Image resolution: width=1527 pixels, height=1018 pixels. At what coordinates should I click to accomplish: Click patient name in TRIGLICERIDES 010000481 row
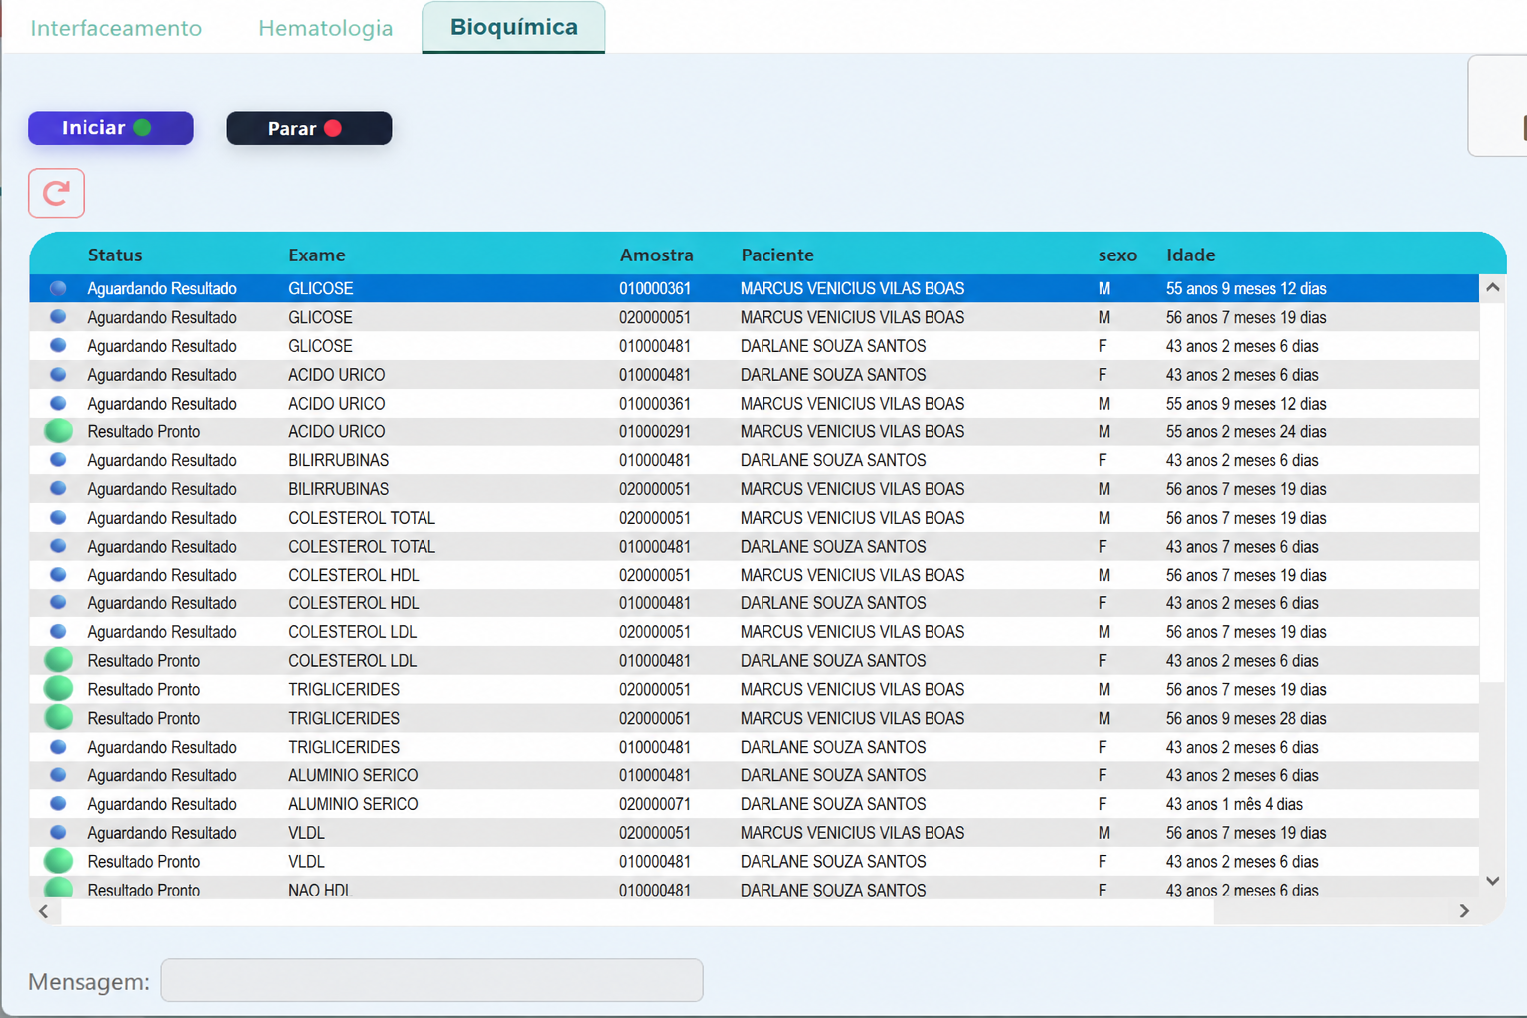833,747
